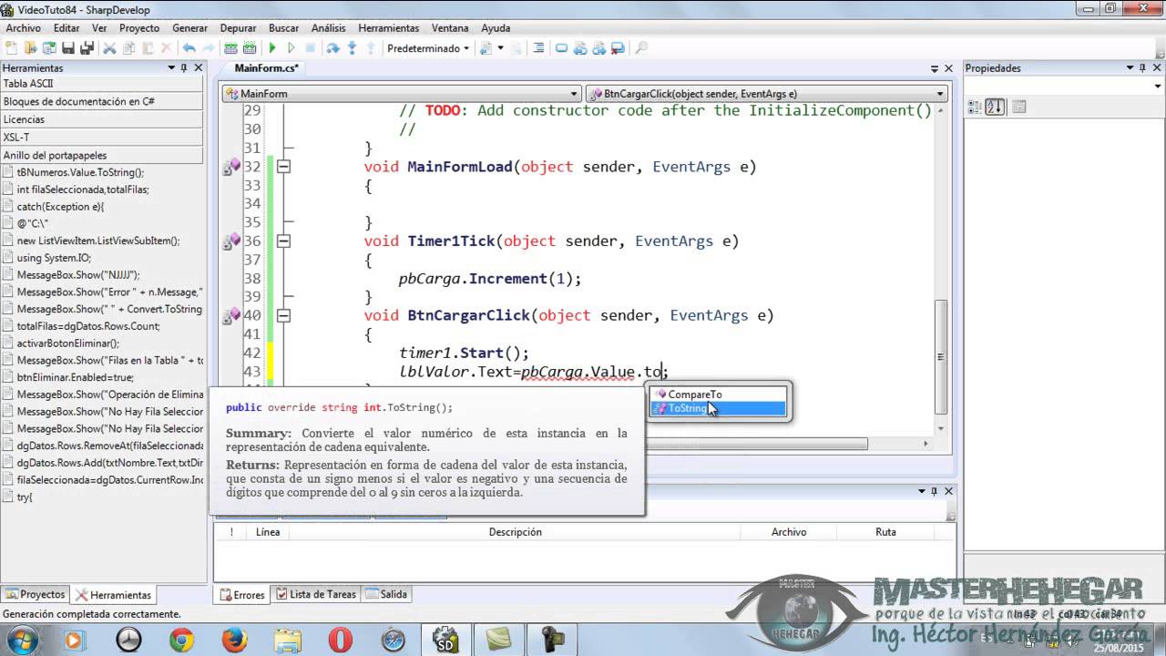Open editor tab list dropdown arrow
The image size is (1166, 656).
[934, 68]
